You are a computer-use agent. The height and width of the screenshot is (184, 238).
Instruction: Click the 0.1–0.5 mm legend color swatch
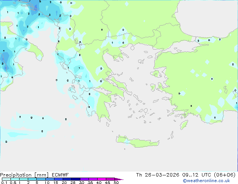tap(6, 179)
